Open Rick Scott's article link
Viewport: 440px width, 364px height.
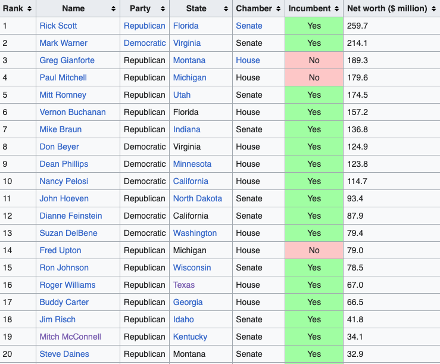pos(58,26)
